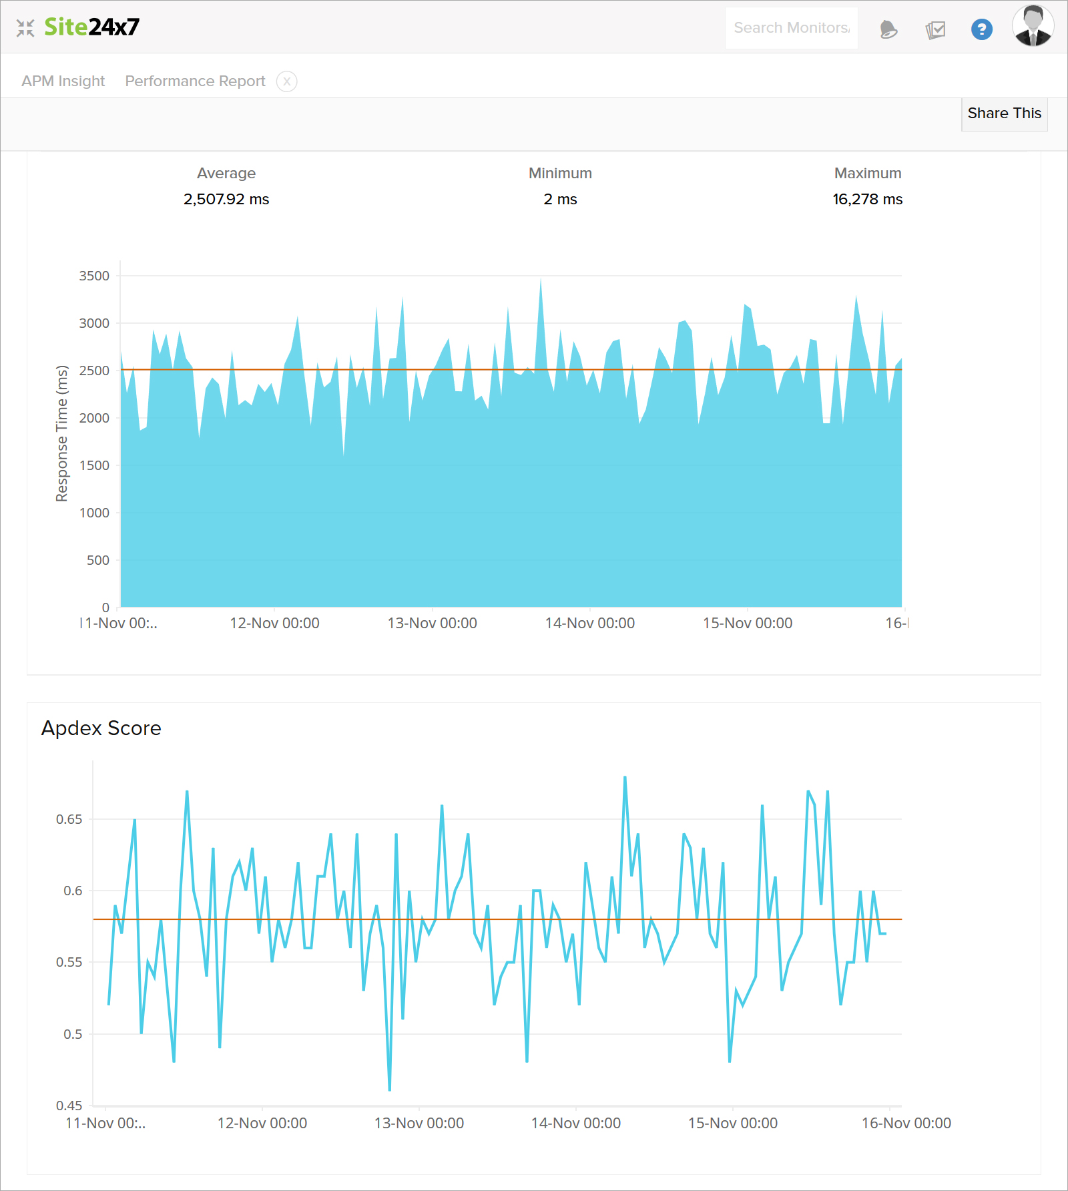This screenshot has height=1191, width=1068.
Task: Focus the Search Monitors field
Action: (x=791, y=28)
